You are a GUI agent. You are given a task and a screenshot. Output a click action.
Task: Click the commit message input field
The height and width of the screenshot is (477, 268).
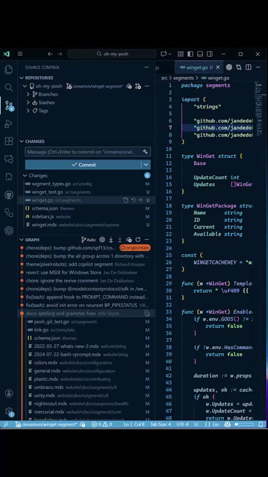(88, 151)
